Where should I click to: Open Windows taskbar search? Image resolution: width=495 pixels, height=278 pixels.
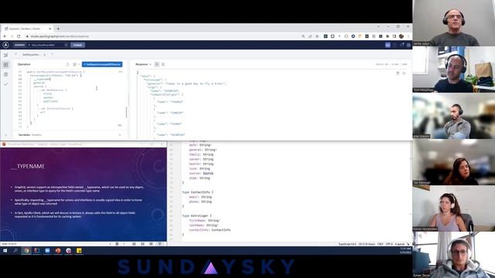15,250
